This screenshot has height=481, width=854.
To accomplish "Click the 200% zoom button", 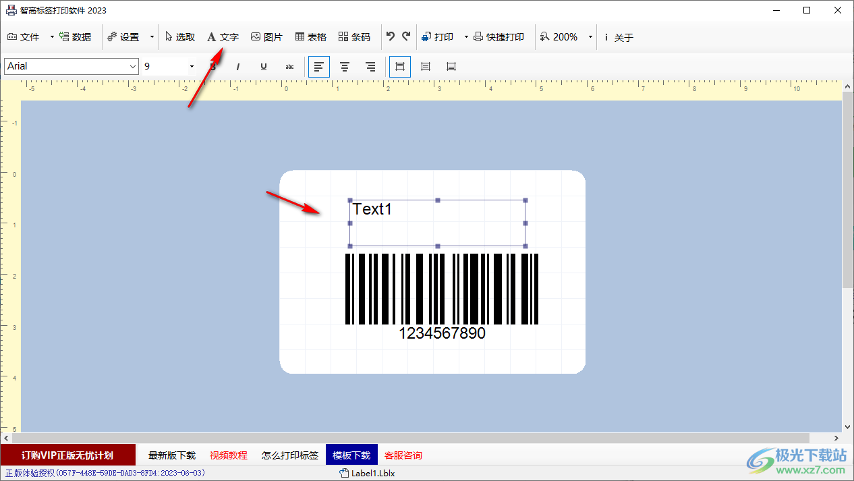I will click(559, 37).
